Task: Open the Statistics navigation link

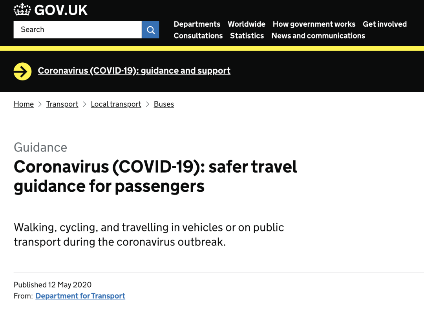Action: [x=247, y=36]
